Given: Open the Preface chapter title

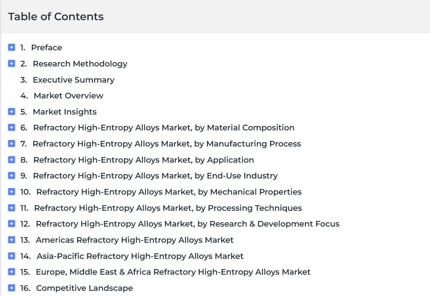Looking at the screenshot, I should 47,48.
